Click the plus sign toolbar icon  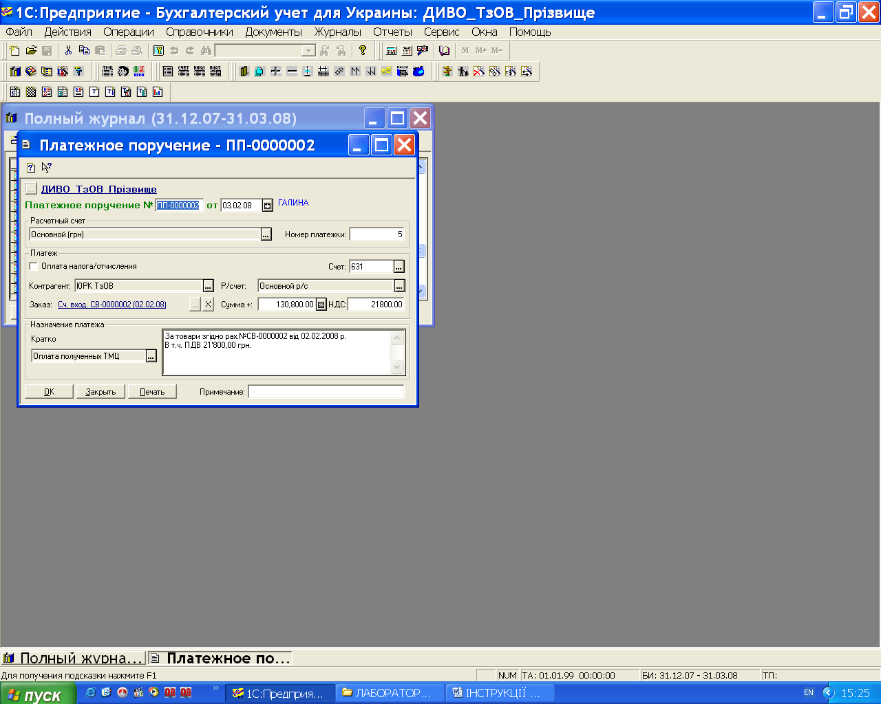pos(275,71)
